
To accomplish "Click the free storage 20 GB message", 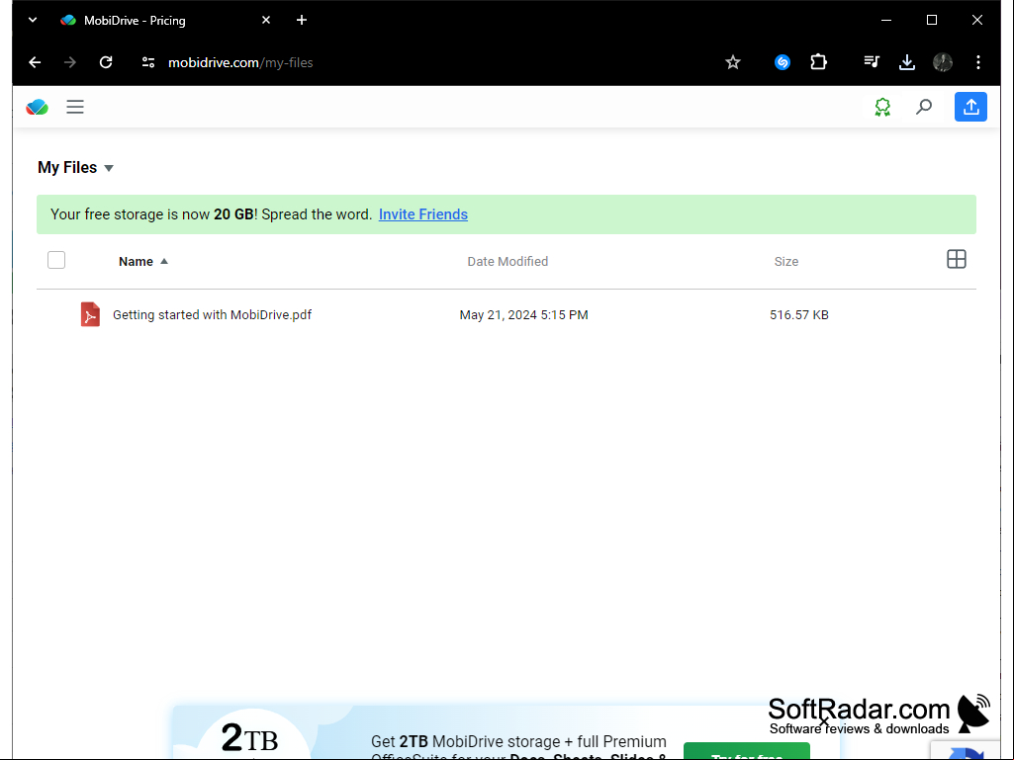I will tap(211, 214).
